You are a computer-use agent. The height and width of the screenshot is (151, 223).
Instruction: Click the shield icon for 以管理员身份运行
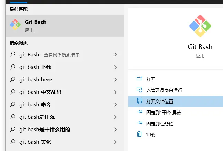pyautogui.click(x=139, y=90)
